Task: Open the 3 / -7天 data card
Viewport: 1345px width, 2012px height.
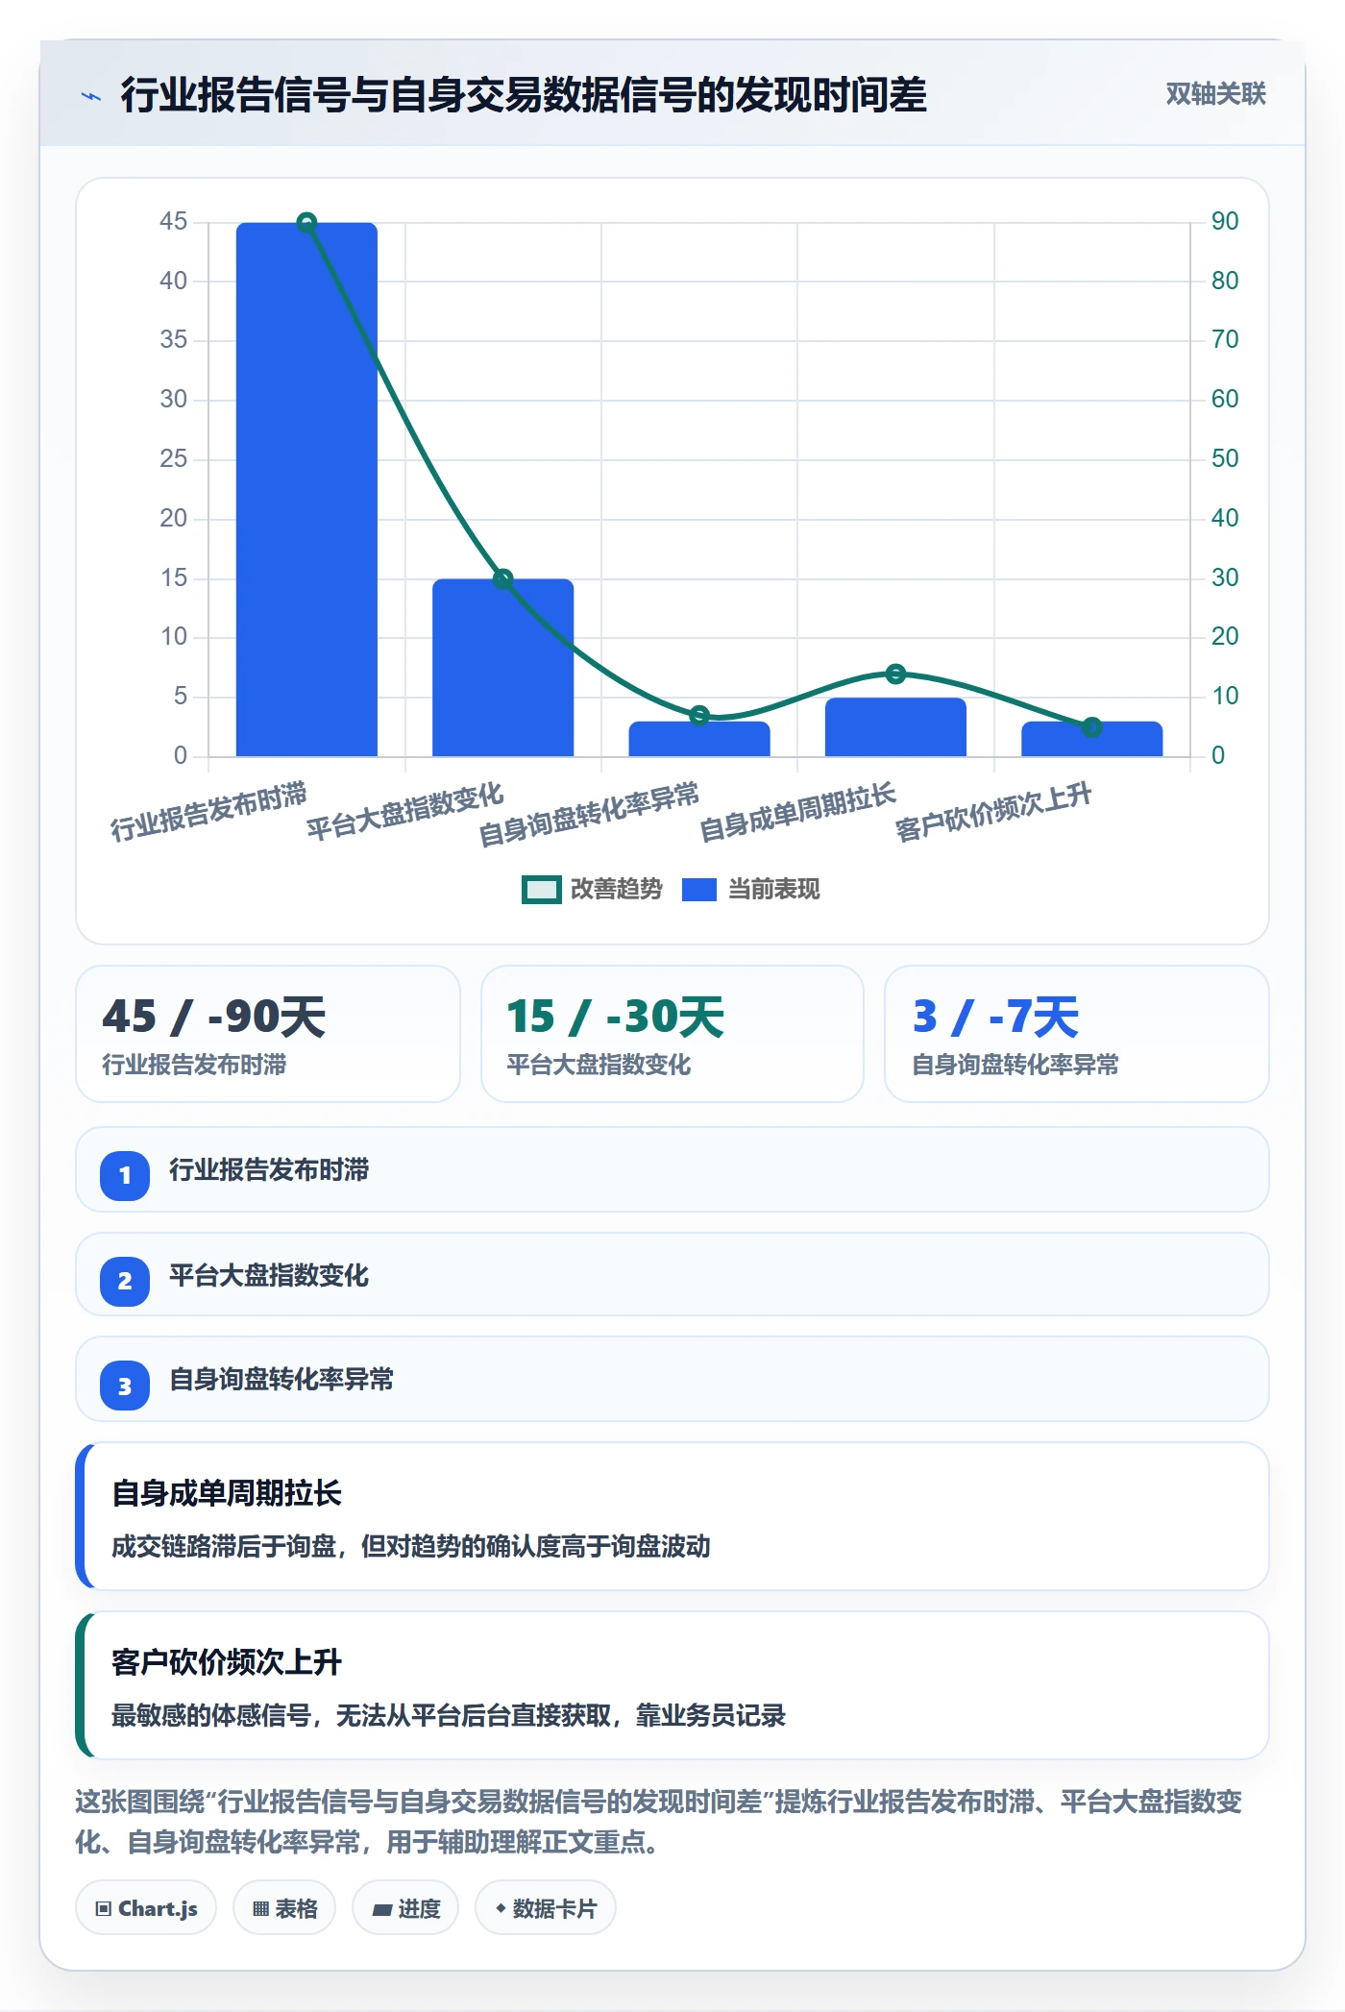Action: [1077, 1034]
